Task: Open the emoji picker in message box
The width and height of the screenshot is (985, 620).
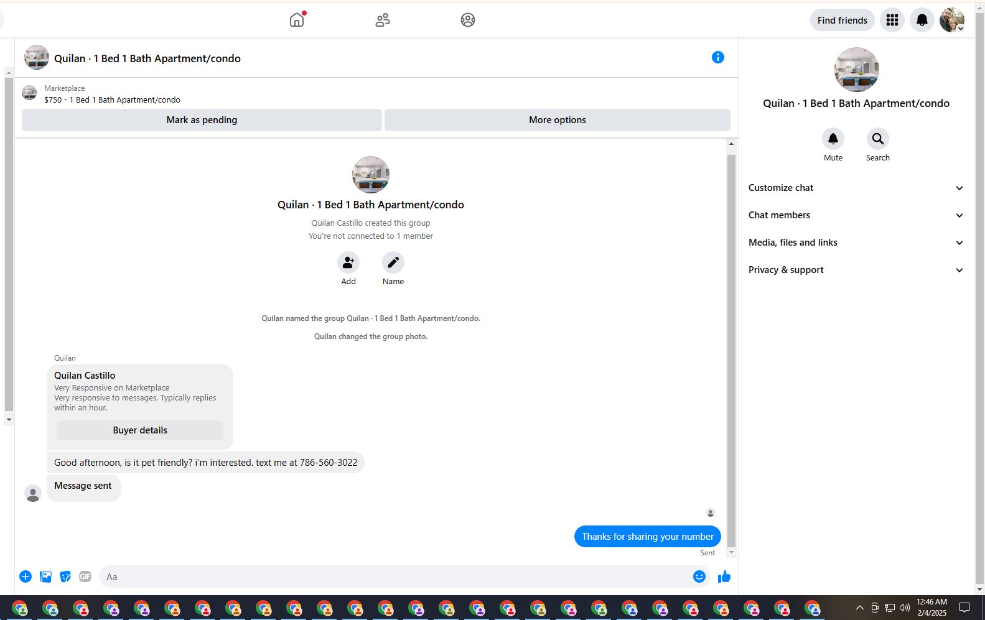Action: click(699, 576)
